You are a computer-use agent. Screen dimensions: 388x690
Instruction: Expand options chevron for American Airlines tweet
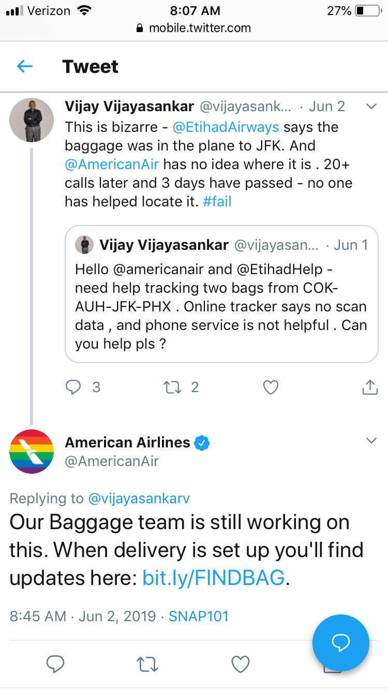[371, 441]
